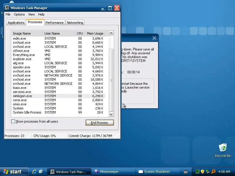This screenshot has width=235, height=176.
Task: Open the Recycle Bin desktop icon
Action: point(223,150)
